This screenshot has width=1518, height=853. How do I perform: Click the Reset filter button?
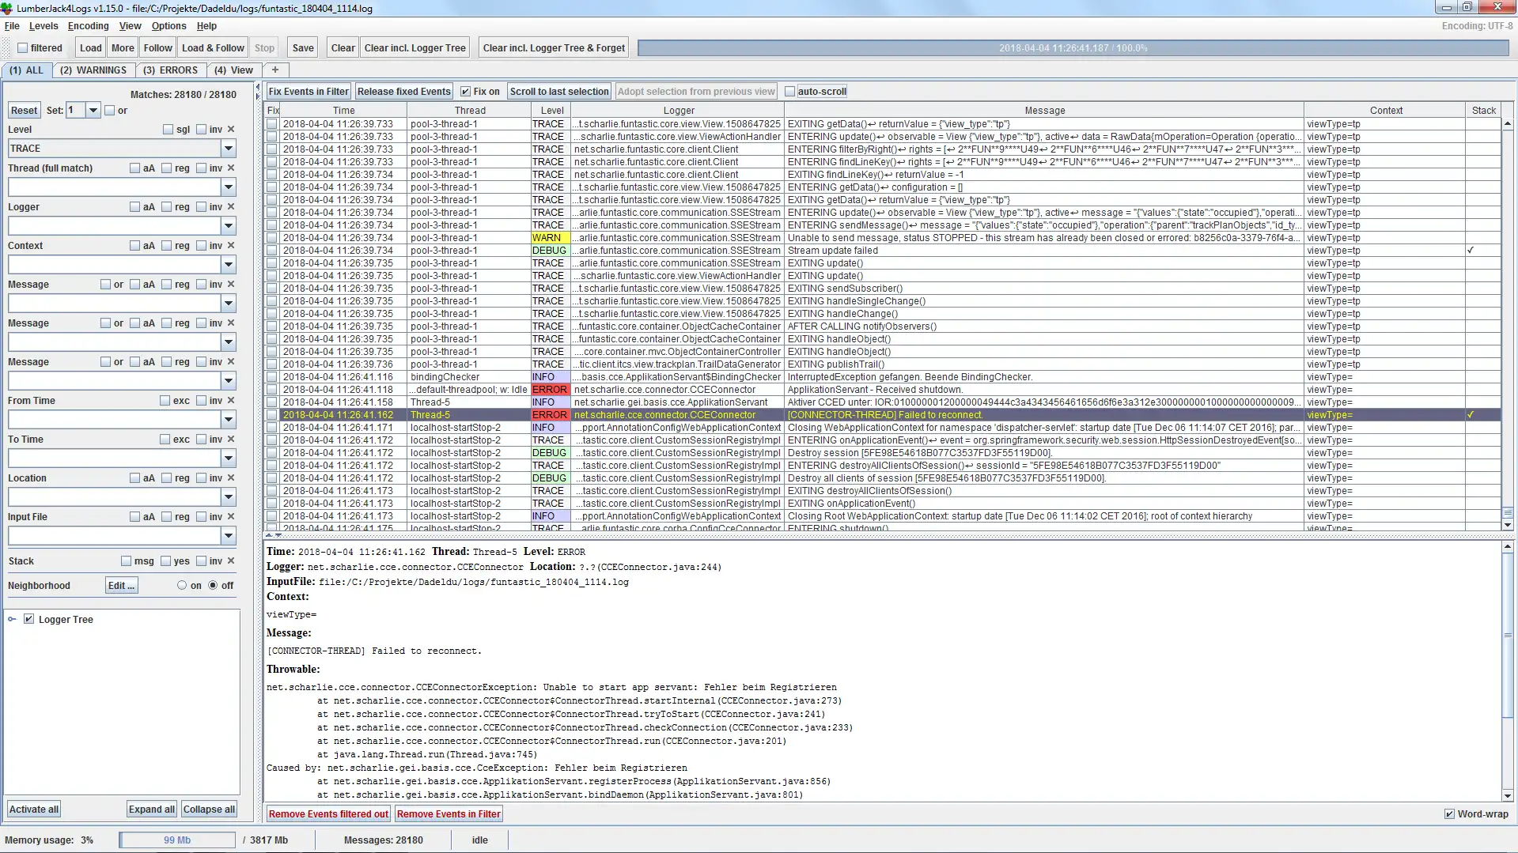click(x=24, y=110)
